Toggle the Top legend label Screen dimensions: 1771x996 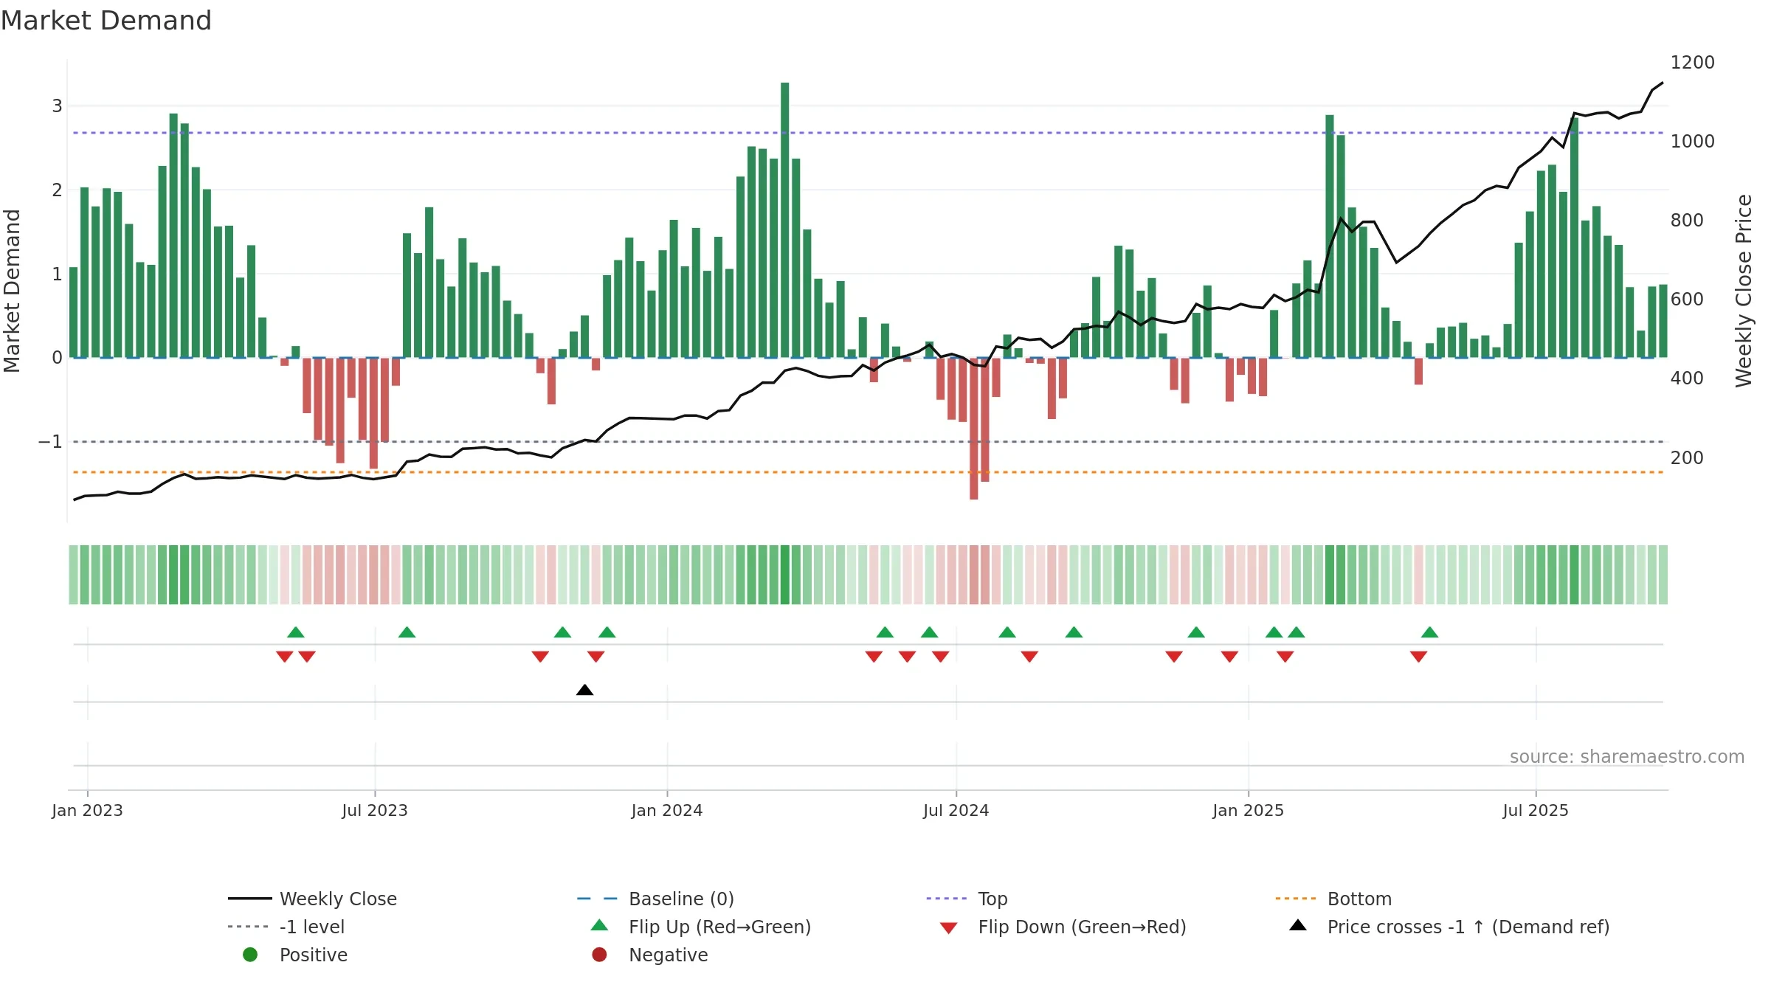pyautogui.click(x=992, y=899)
